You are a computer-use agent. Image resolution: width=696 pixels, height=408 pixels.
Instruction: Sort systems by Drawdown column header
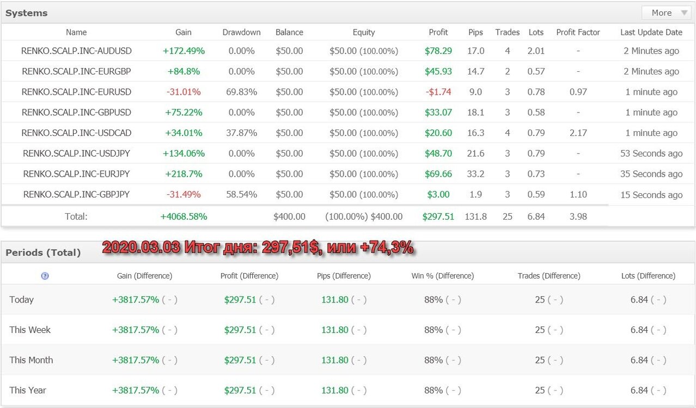(x=241, y=33)
